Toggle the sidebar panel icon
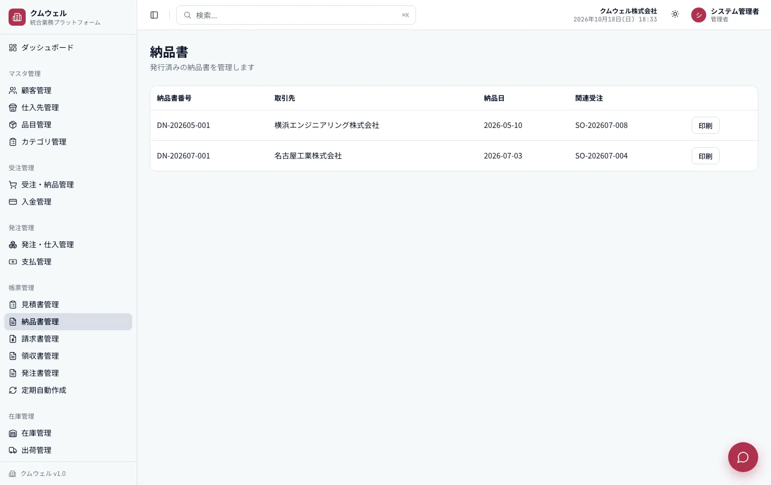Image resolution: width=771 pixels, height=485 pixels. [x=154, y=15]
